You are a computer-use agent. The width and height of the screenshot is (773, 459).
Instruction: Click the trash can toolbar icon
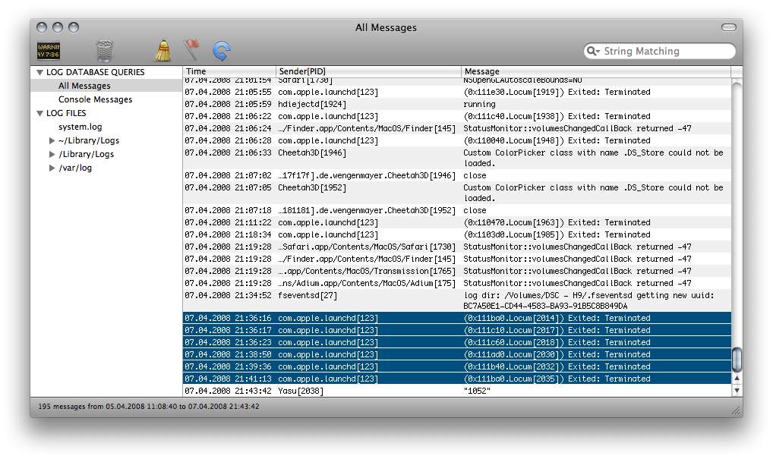[x=104, y=51]
